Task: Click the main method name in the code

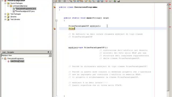Action: pos(89,18)
